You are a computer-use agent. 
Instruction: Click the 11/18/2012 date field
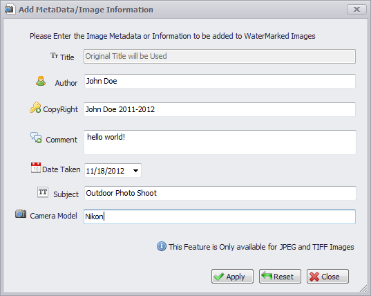point(113,170)
